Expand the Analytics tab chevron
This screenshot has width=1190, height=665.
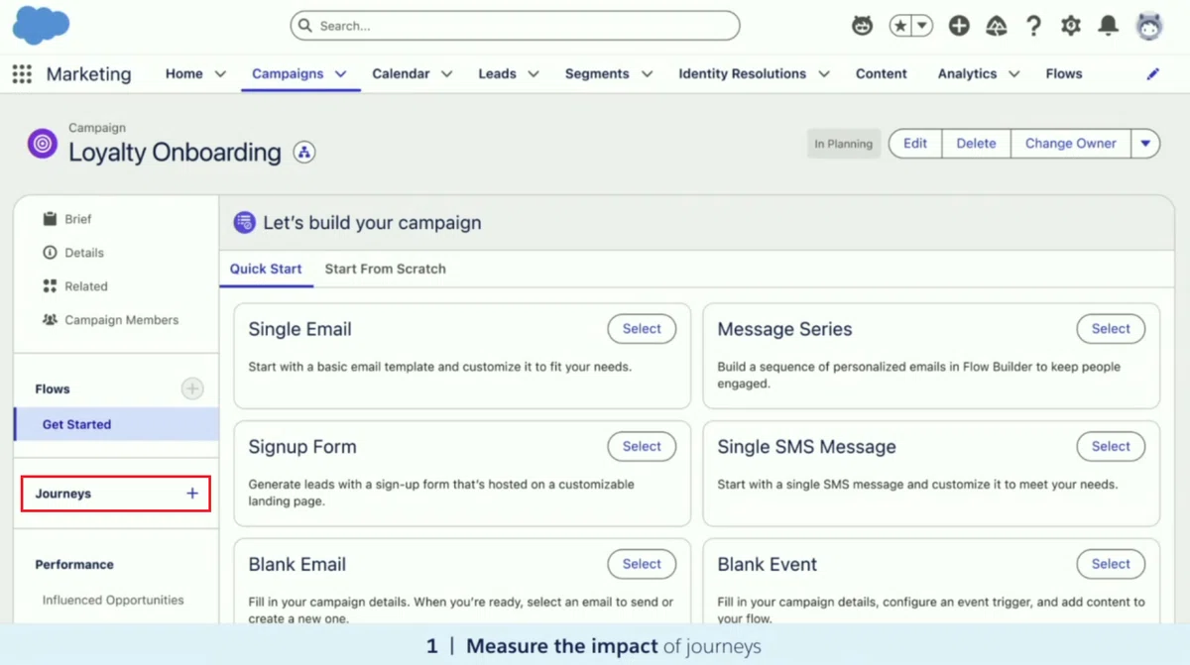pyautogui.click(x=1013, y=74)
